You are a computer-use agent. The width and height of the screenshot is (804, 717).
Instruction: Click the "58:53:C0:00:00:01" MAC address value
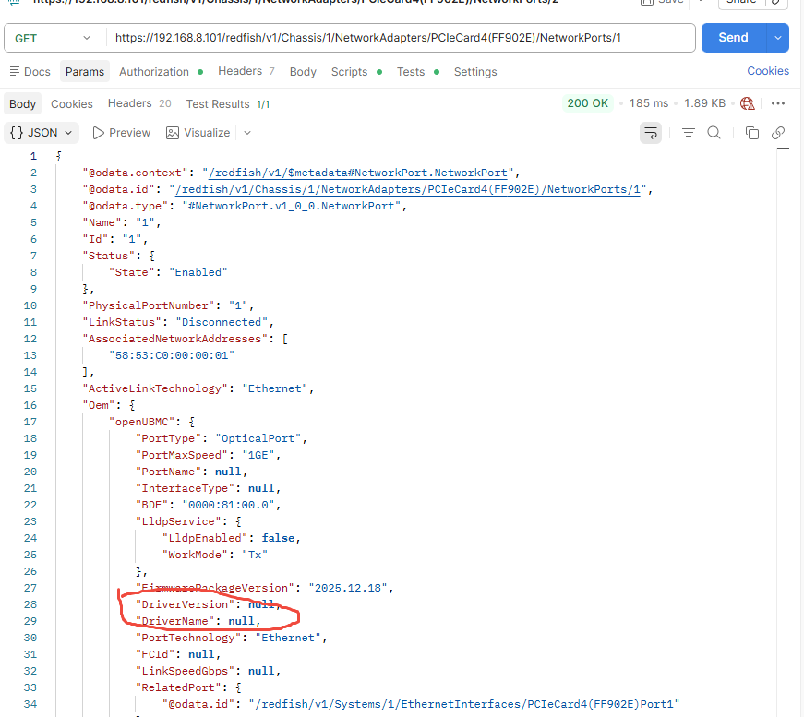(172, 355)
